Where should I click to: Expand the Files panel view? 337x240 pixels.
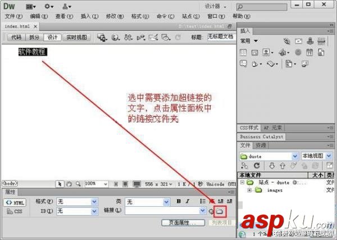[330, 165]
